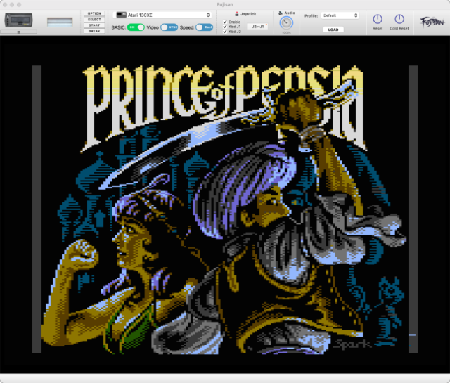450x383 pixels.
Task: Click the SELECT console key
Action: tap(94, 19)
